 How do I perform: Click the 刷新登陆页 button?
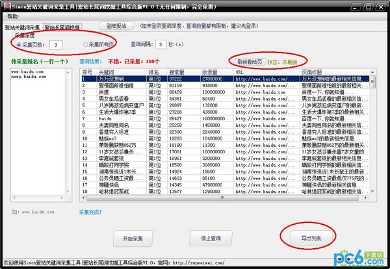(250, 62)
